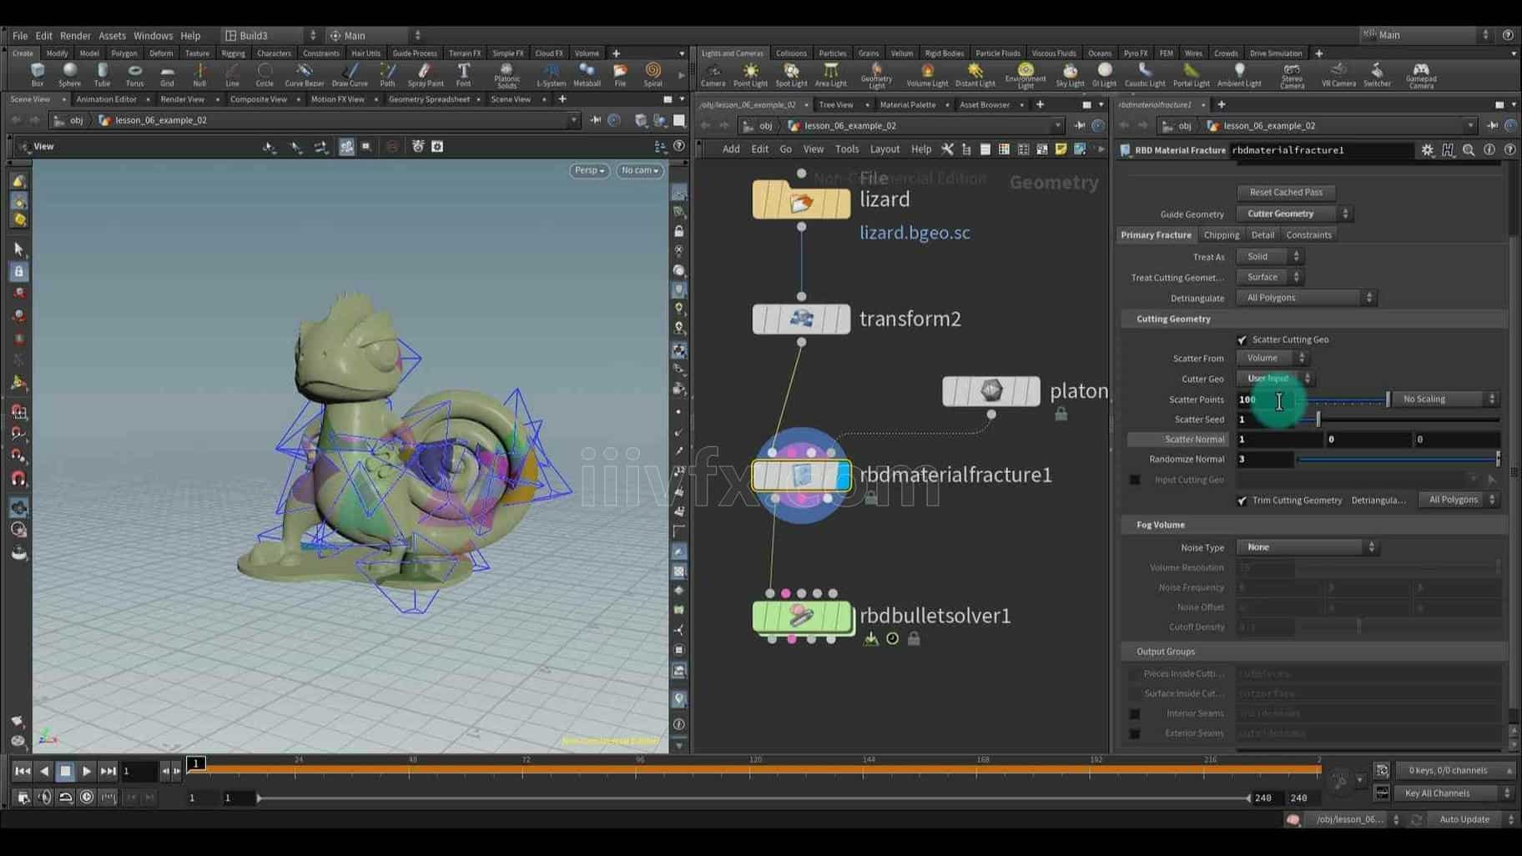Screen dimensions: 1522x856
Task: Open Detriangulate All Polygons dropdown
Action: [1306, 298]
